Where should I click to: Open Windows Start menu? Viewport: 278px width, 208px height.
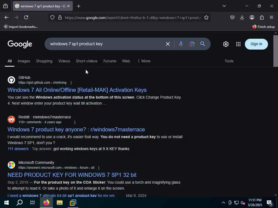point(7,203)
